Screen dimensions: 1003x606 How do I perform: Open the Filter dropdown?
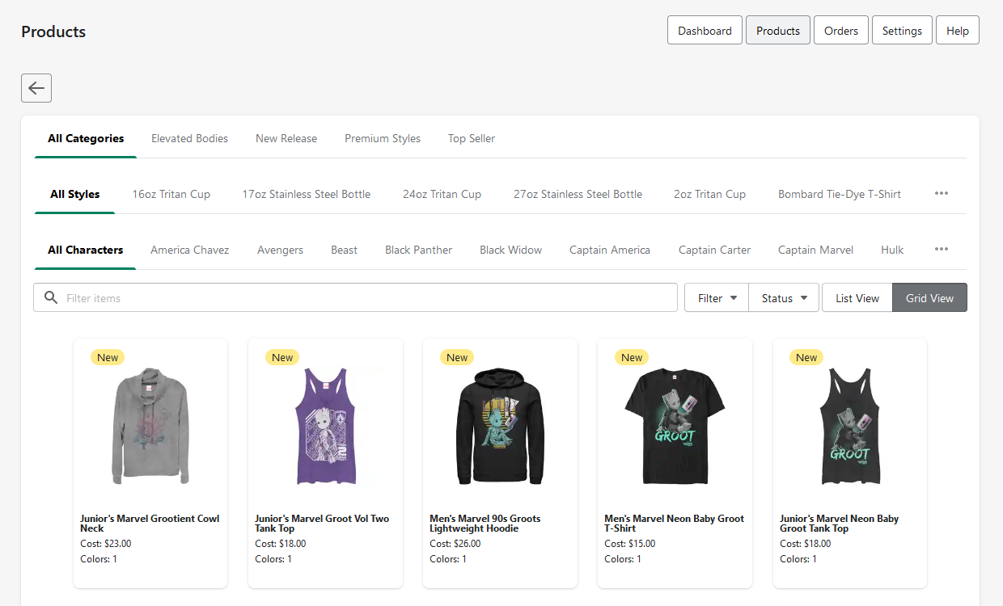pyautogui.click(x=717, y=298)
